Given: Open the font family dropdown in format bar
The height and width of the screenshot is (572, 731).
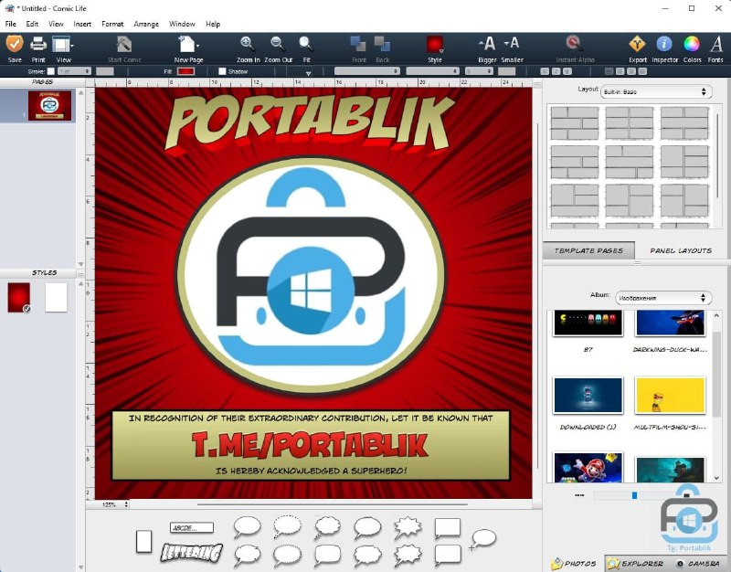Looking at the screenshot, I should coord(367,71).
